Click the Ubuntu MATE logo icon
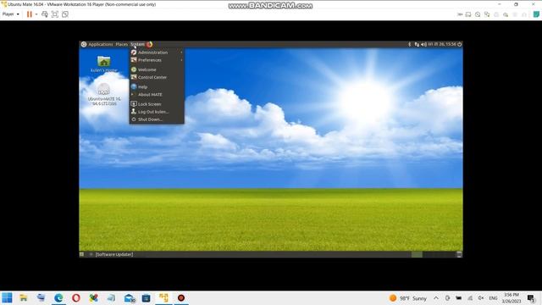Image resolution: width=542 pixels, height=305 pixels. pos(84,44)
